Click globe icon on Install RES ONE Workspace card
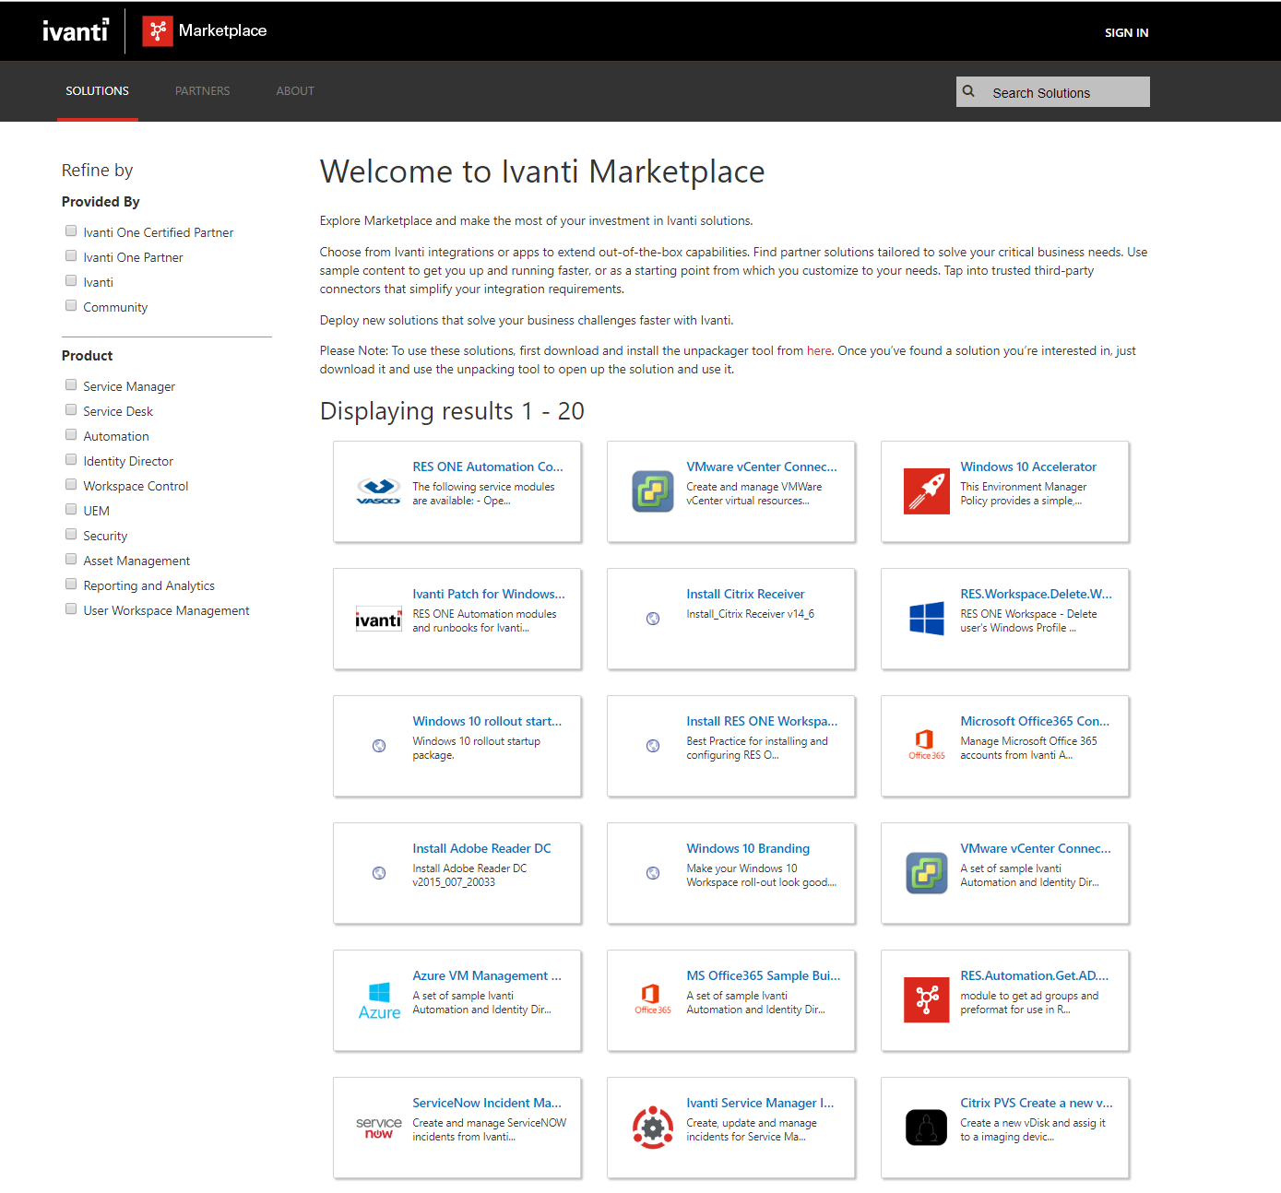The height and width of the screenshot is (1193, 1281). 652,746
